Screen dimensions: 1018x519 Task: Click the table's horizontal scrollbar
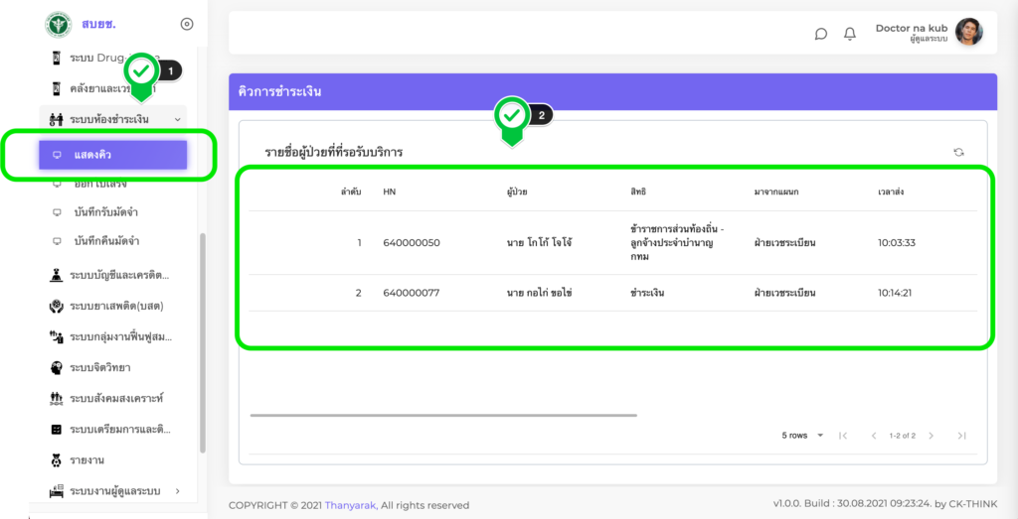(443, 415)
